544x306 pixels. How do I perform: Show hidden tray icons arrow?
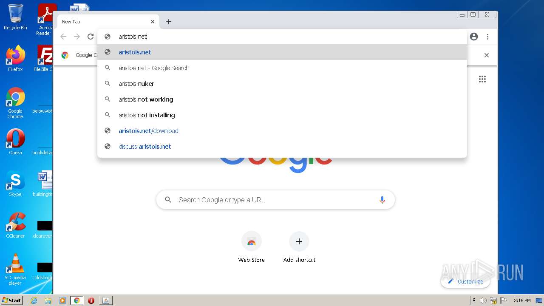pos(474,300)
